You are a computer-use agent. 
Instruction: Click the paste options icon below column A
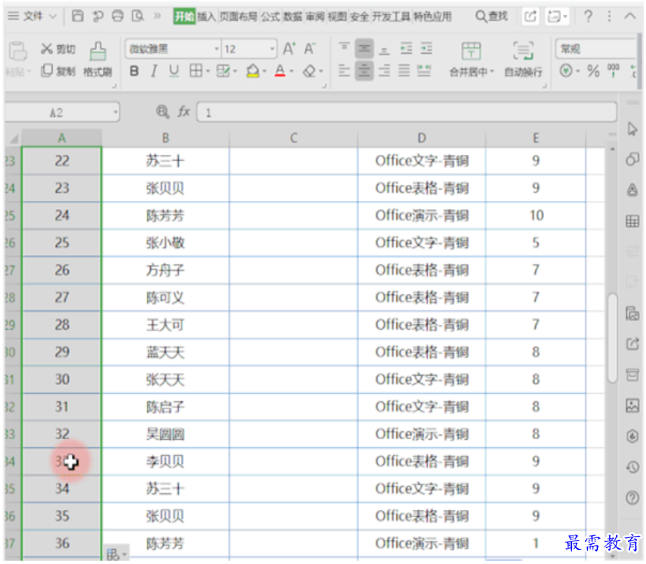click(x=116, y=554)
